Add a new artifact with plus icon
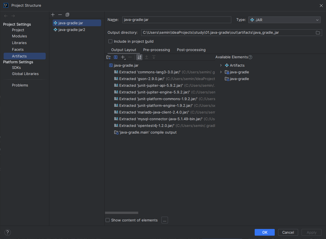 pyautogui.click(x=53, y=15)
